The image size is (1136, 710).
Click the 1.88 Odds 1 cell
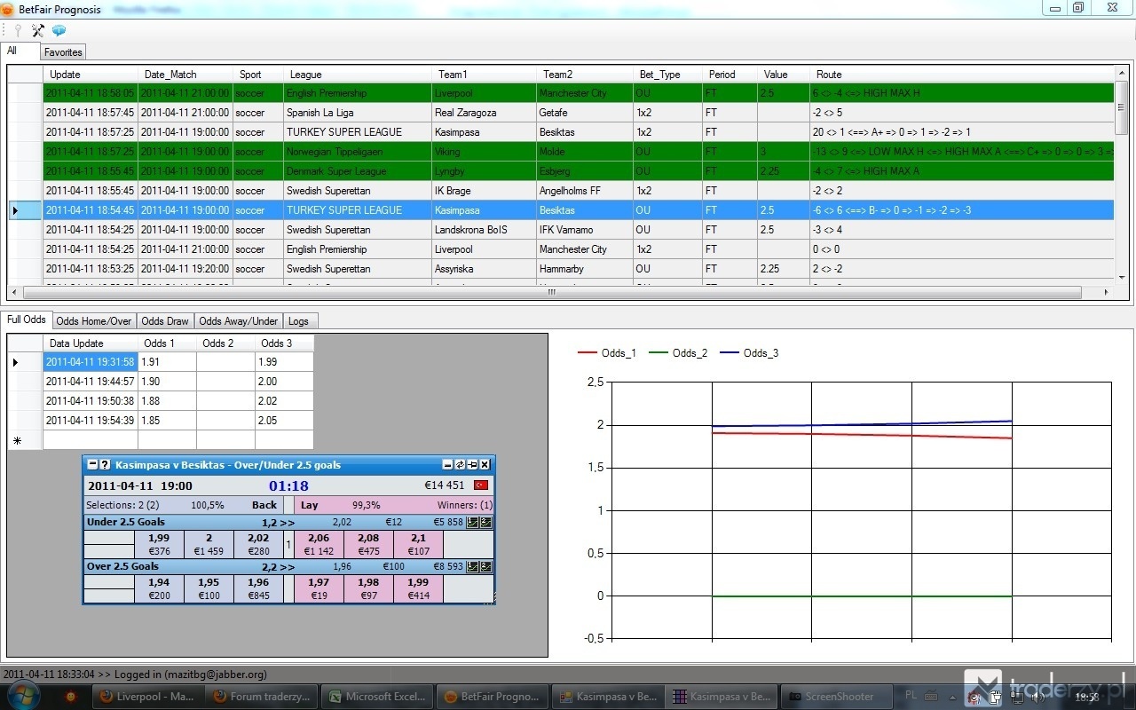point(167,401)
